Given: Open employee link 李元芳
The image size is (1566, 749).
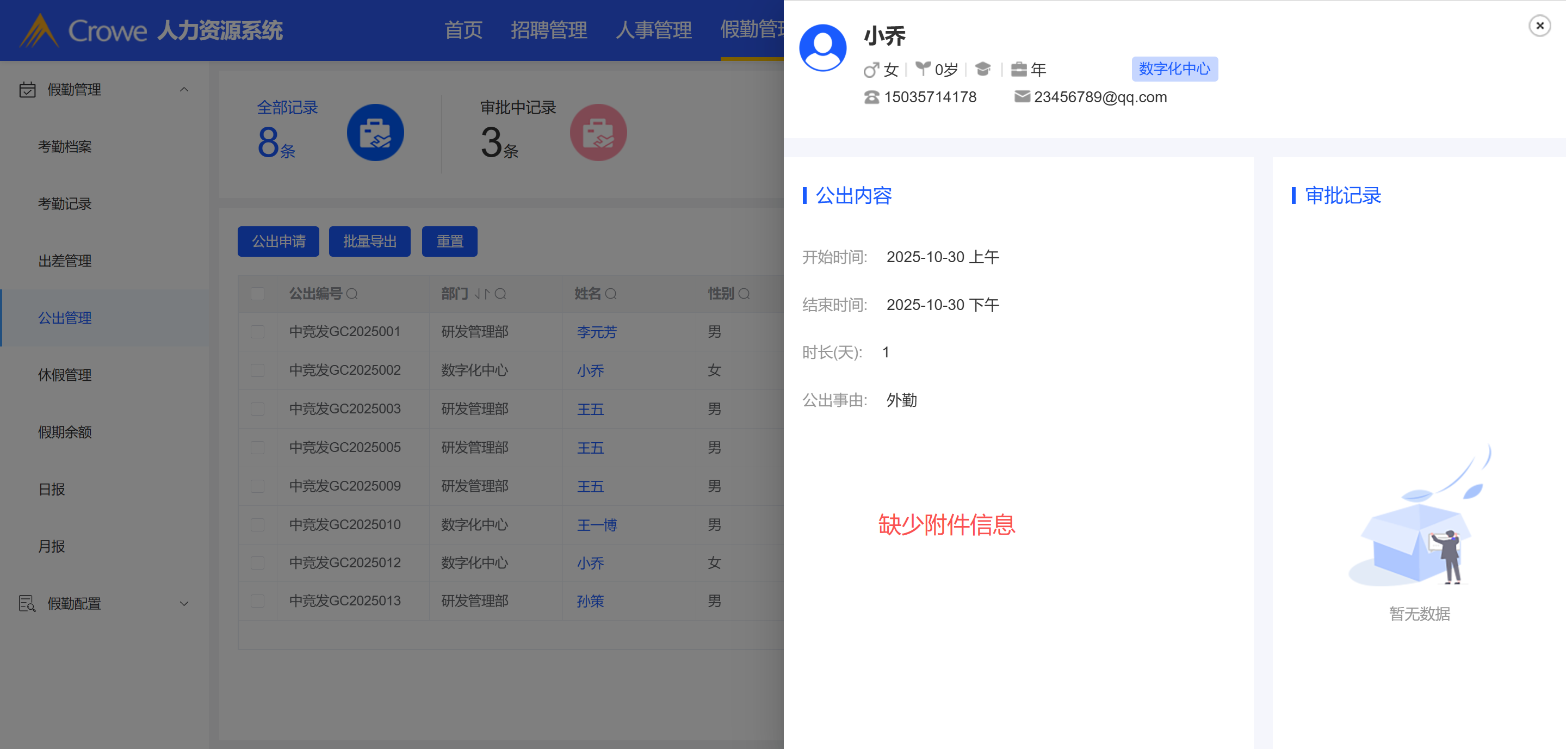Looking at the screenshot, I should click(x=596, y=332).
